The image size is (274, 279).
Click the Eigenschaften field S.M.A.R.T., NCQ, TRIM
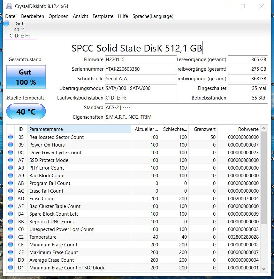click(186, 117)
